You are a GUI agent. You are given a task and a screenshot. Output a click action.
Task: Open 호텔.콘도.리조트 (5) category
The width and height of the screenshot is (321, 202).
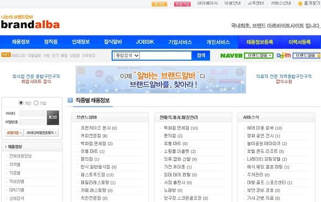click(265, 152)
